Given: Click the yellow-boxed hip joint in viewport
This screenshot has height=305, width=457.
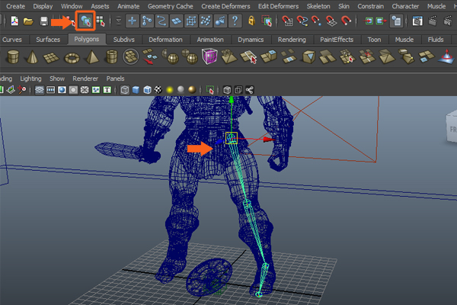Looking at the screenshot, I should (231, 139).
